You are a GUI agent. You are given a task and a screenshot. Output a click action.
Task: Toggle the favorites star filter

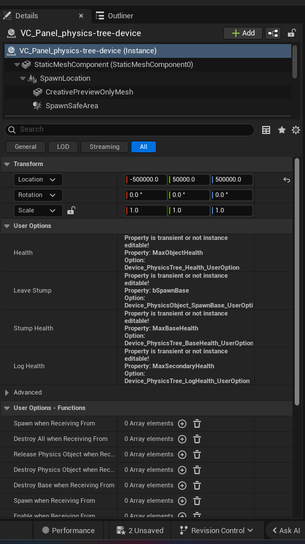(282, 130)
